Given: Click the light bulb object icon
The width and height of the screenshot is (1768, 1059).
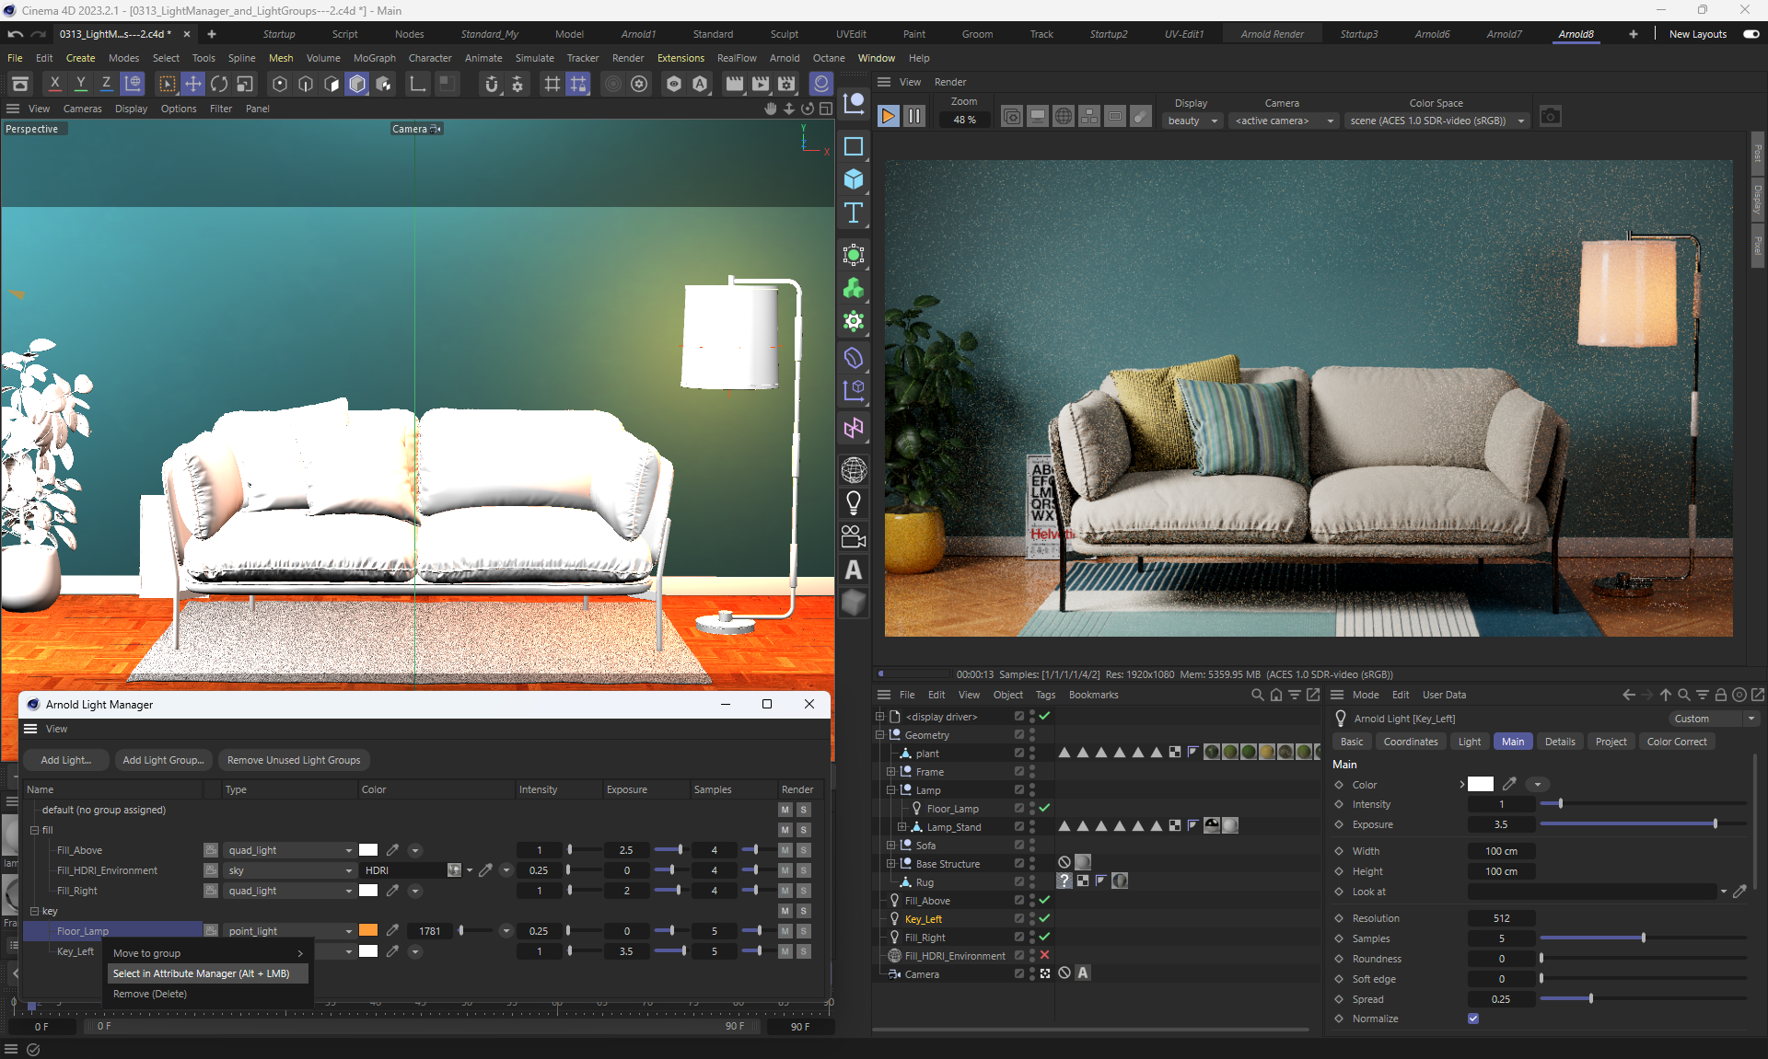Looking at the screenshot, I should pos(854,502).
